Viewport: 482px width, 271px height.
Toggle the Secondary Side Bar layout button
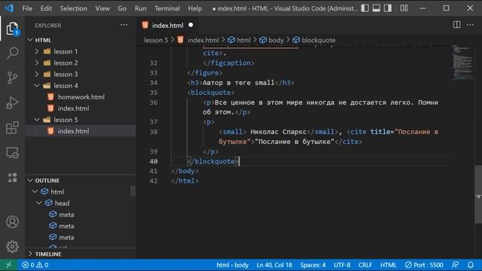click(388, 8)
